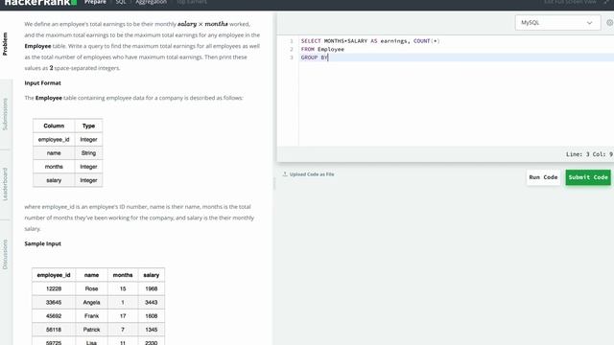Click 'Angela' in sample input table
The image size is (614, 345).
click(x=91, y=303)
